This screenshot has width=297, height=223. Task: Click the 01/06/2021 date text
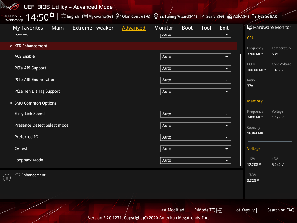coord(14,16)
